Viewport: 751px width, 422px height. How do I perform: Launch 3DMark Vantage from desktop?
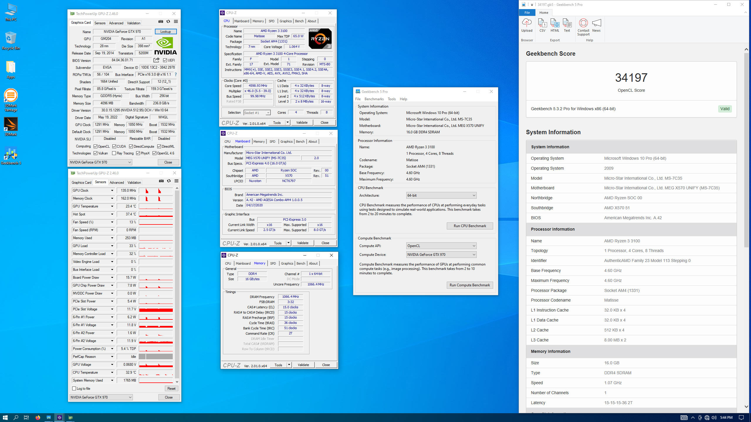tap(11, 100)
